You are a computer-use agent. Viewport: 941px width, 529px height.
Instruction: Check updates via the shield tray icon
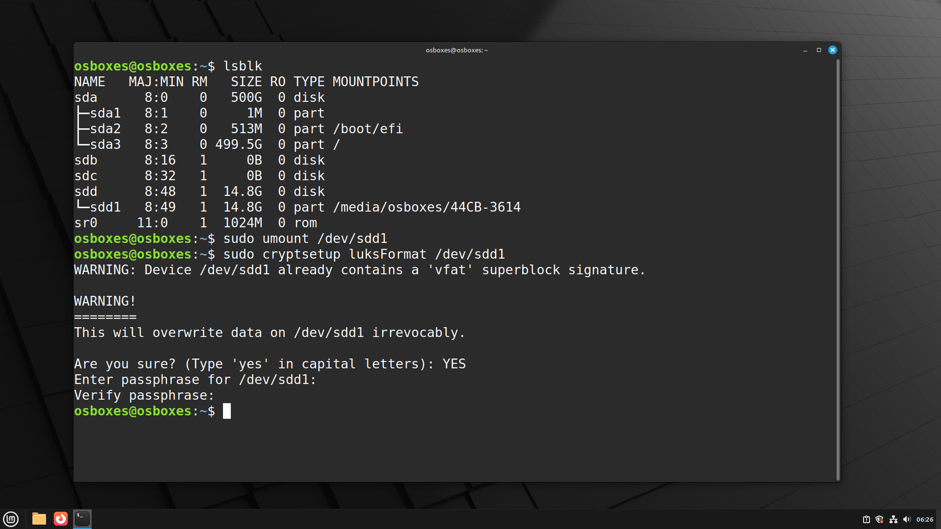click(879, 519)
